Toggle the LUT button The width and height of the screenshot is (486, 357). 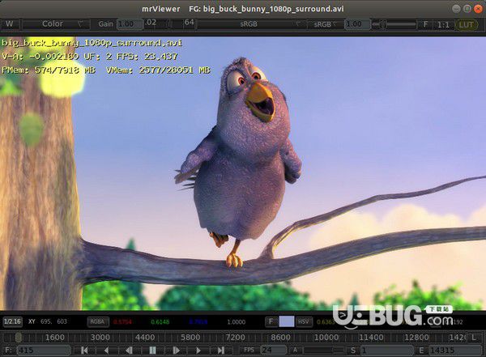[x=467, y=24]
